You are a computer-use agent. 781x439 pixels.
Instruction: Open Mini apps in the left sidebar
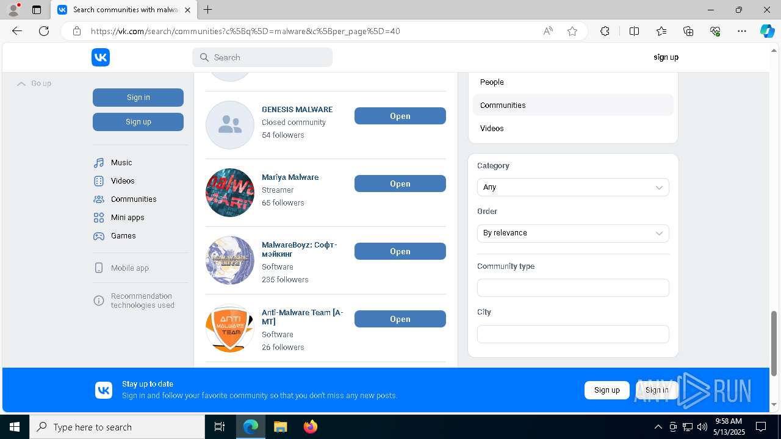(128, 218)
